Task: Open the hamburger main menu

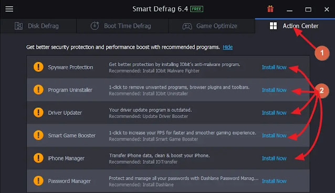Action: pos(9,9)
